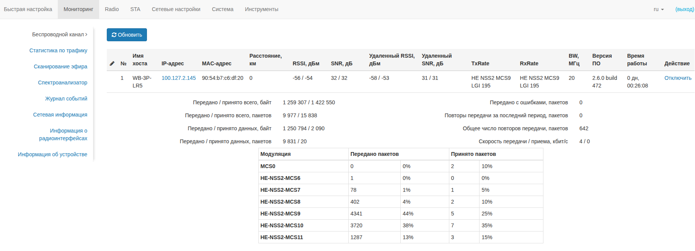The height and width of the screenshot is (251, 695).
Task: Click the Отключить action link
Action: click(678, 78)
